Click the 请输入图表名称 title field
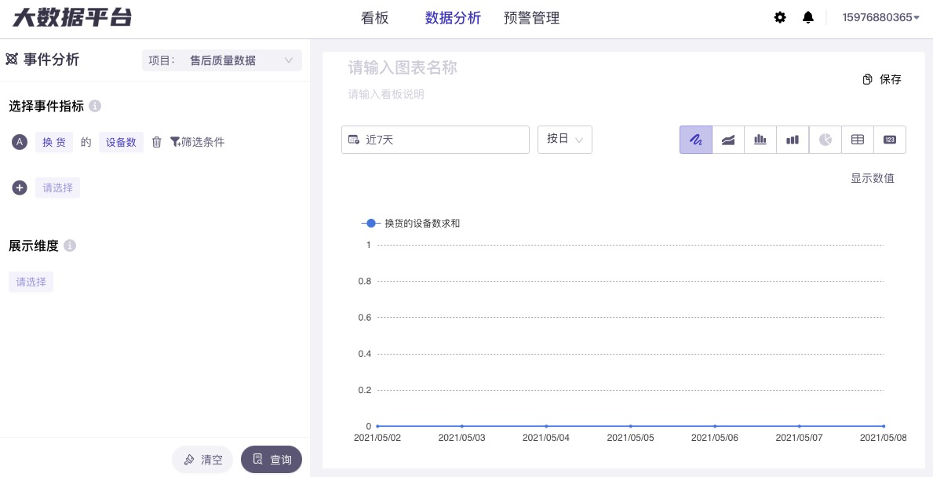933x477 pixels. point(403,67)
